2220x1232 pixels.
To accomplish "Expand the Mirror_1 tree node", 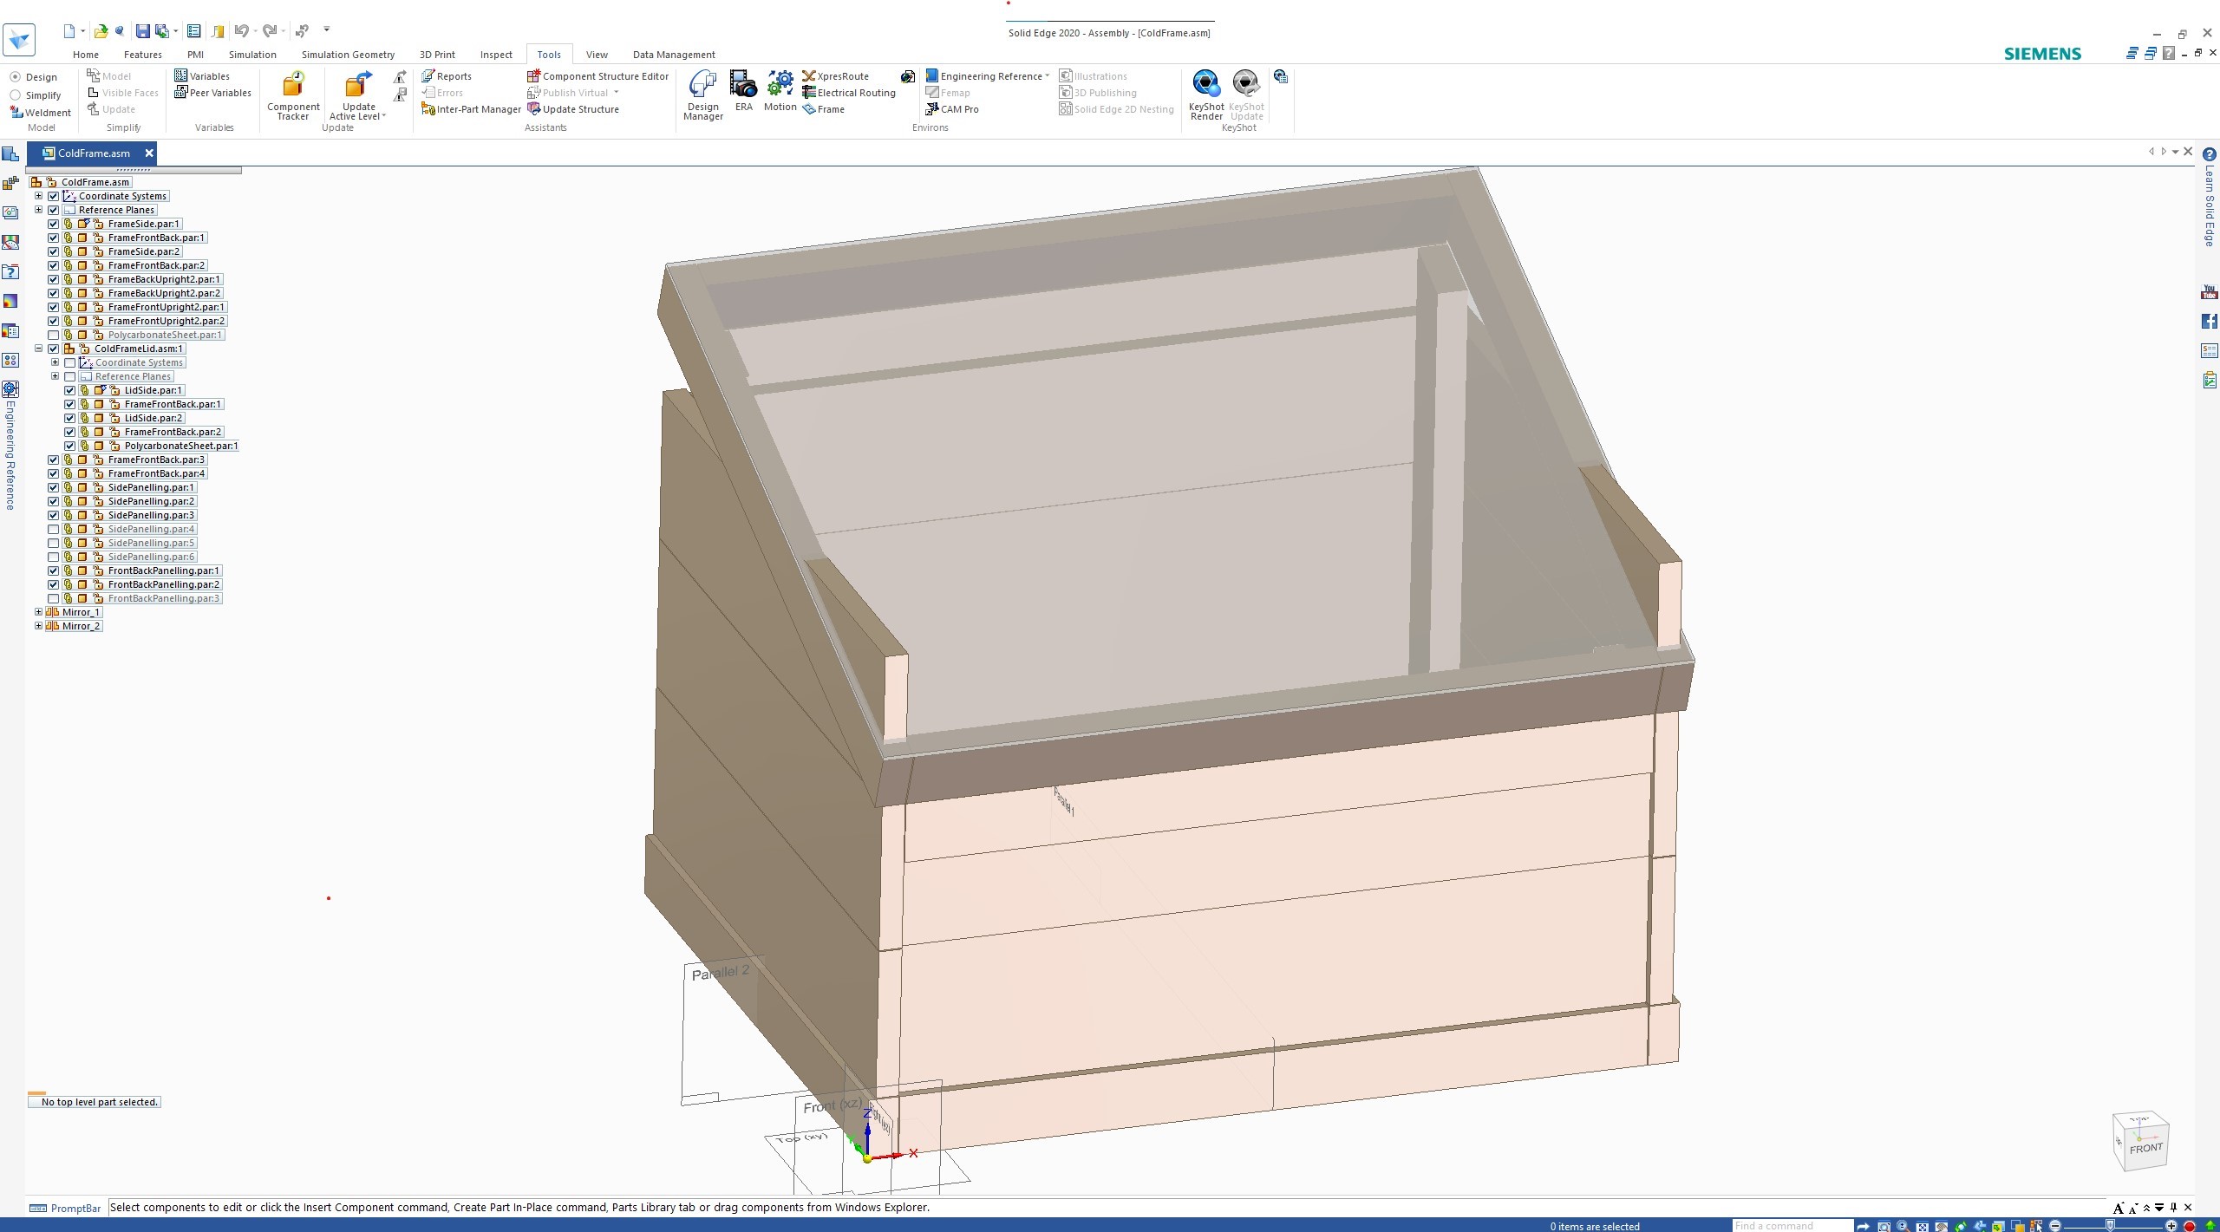I will [38, 612].
